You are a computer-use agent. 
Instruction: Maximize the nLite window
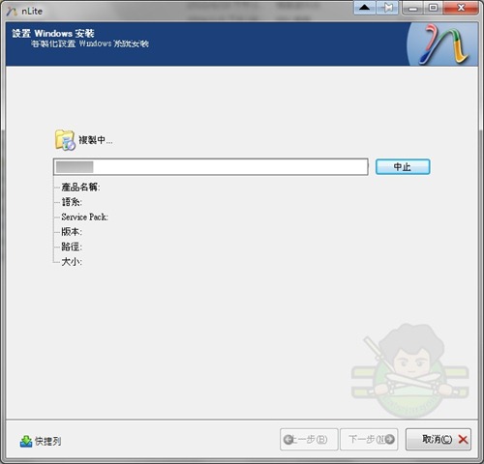pyautogui.click(x=434, y=8)
